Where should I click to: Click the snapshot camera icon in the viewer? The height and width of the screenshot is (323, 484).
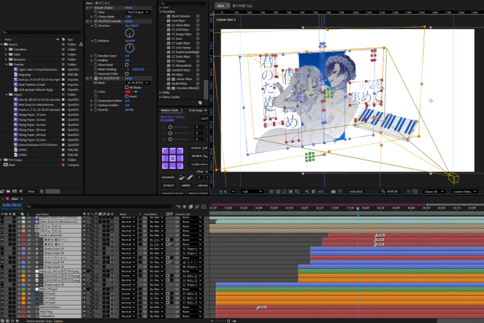[333, 192]
